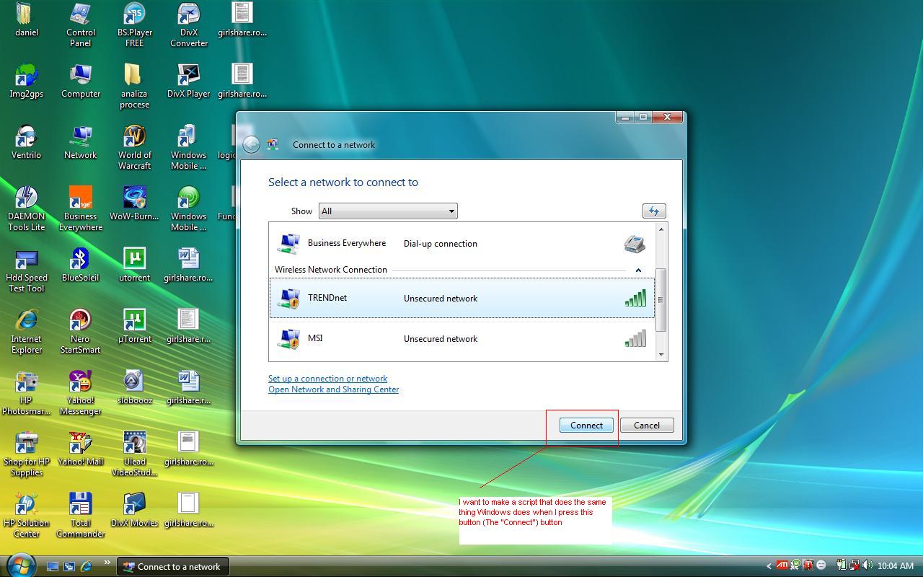Select the HP Photosmart desktop icon
This screenshot has height=577, width=923.
pyautogui.click(x=26, y=393)
